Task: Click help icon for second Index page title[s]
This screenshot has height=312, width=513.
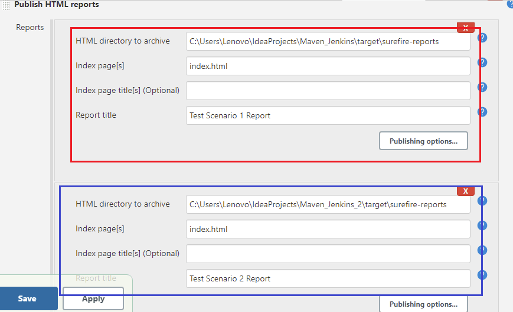Action: [482, 250]
